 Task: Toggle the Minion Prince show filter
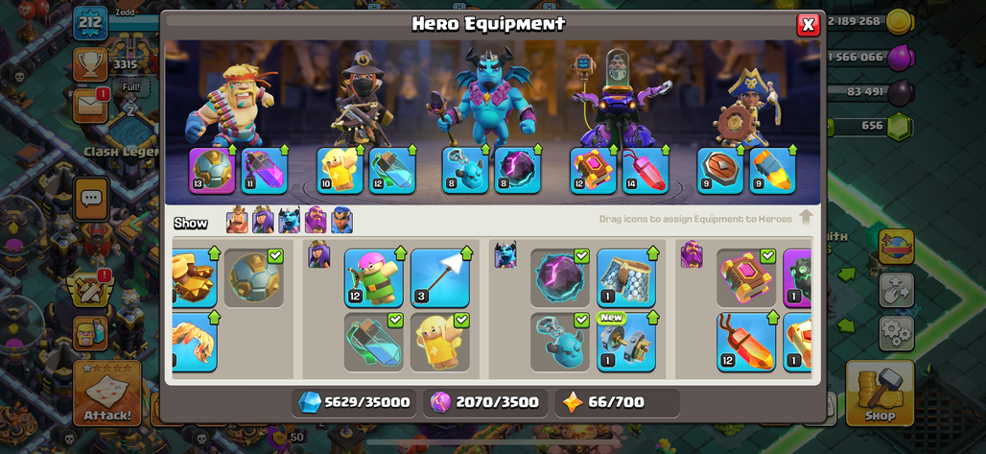click(290, 220)
